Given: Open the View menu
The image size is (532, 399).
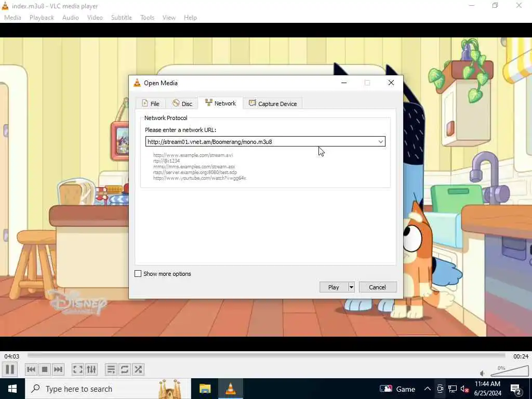Looking at the screenshot, I should tap(169, 18).
